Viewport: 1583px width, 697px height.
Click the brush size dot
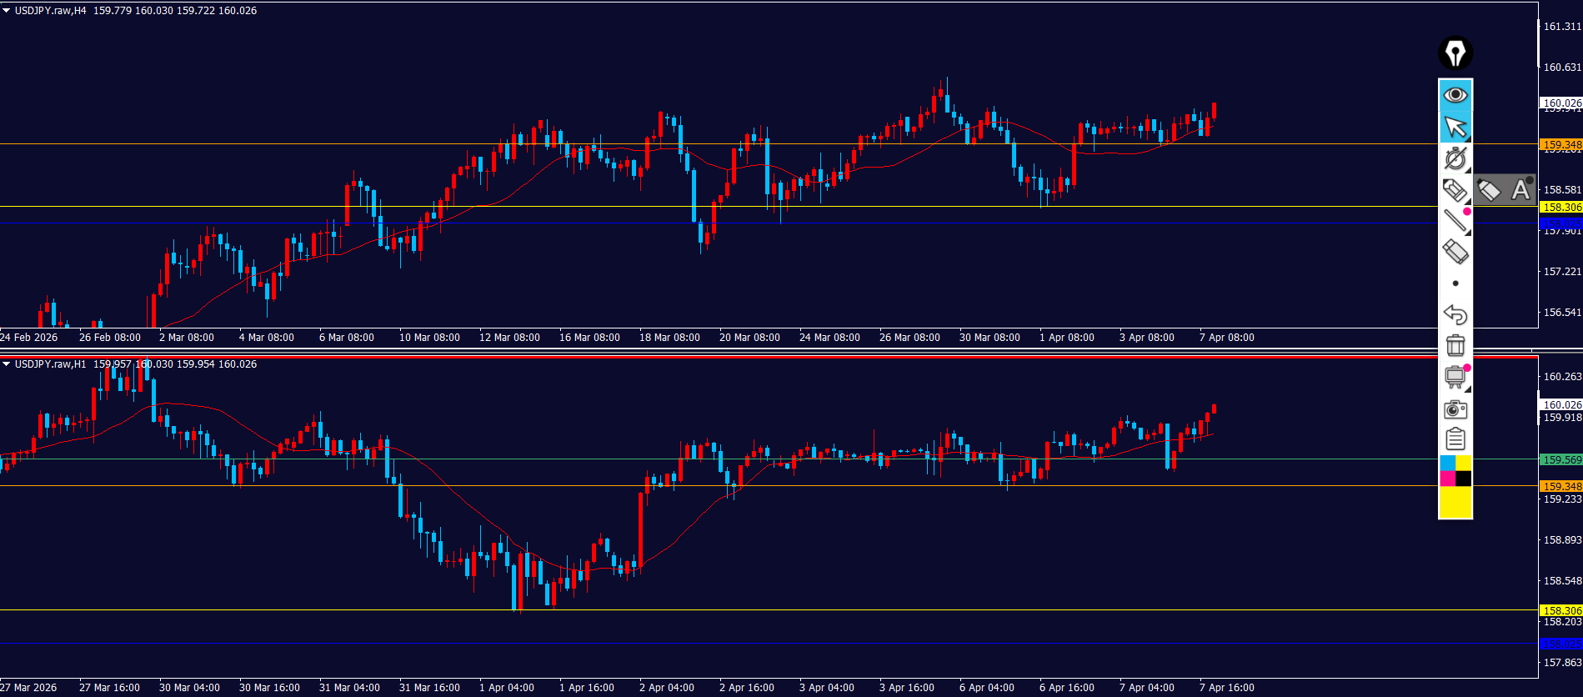[1455, 283]
